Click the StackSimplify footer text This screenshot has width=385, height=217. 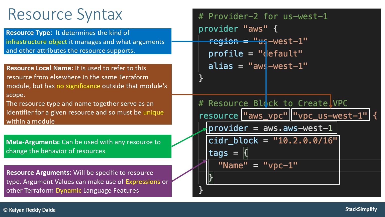click(x=361, y=209)
